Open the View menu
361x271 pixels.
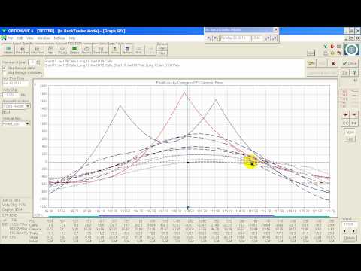click(x=30, y=38)
